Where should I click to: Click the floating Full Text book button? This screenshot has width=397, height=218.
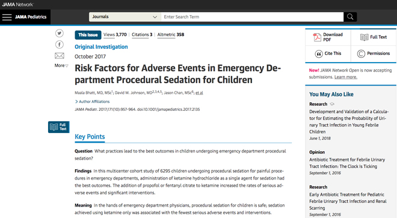59,127
